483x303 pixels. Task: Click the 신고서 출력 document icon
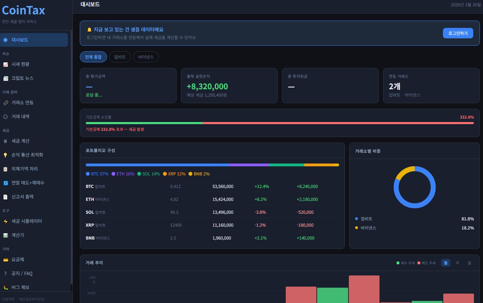[x=5, y=197]
